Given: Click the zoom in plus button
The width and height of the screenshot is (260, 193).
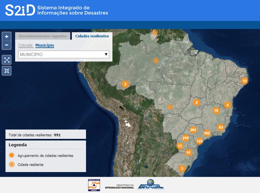Looking at the screenshot, I should point(7,37).
